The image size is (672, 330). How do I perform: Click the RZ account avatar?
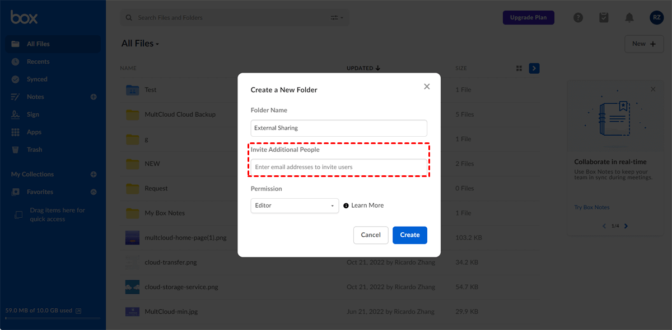point(656,18)
